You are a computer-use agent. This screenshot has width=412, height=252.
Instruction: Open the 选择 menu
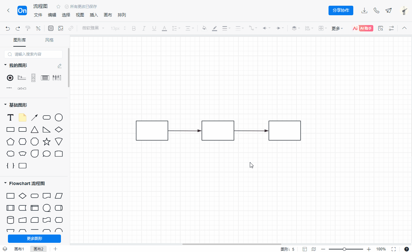click(66, 15)
